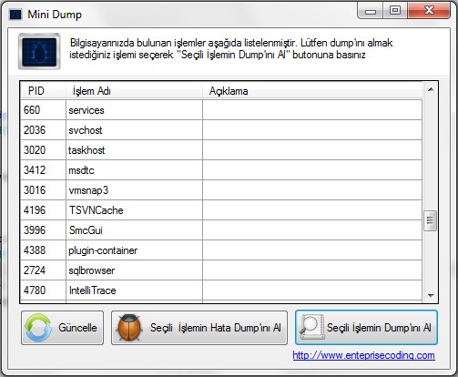Click the Mini Dump title bar icon
The height and width of the screenshot is (377, 458).
click(x=15, y=15)
